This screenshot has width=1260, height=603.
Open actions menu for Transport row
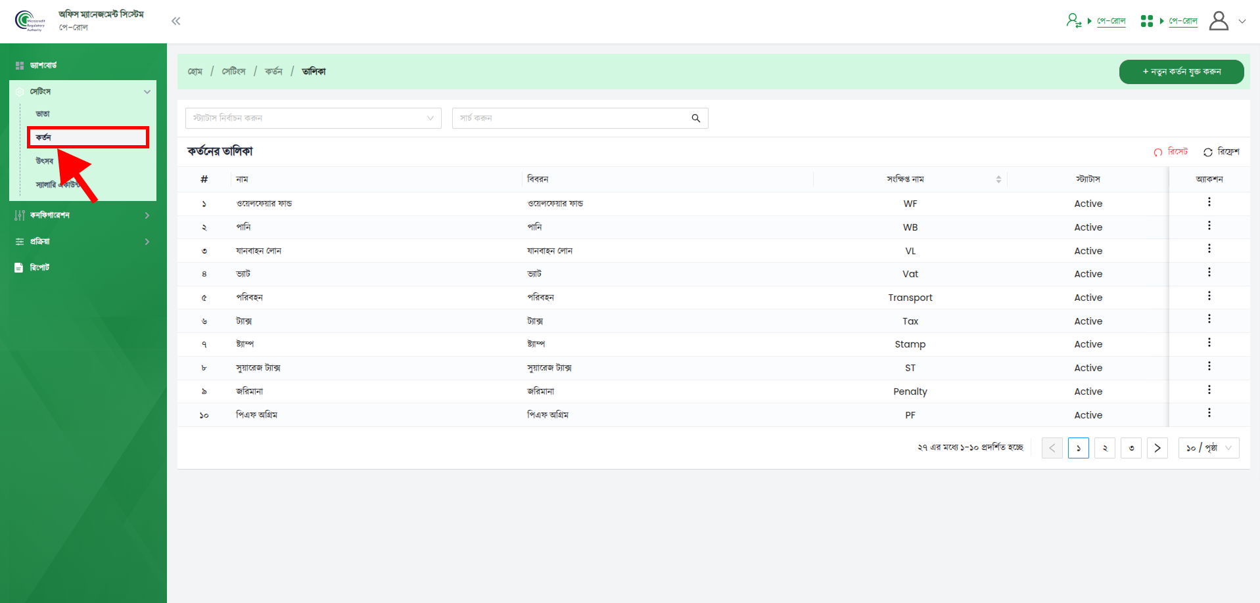click(1209, 296)
